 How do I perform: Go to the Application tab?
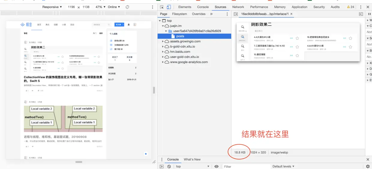299,7
